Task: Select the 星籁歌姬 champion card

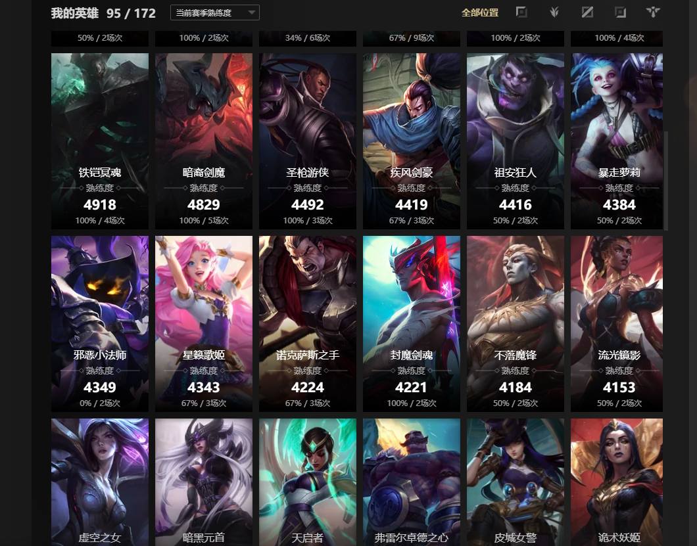Action: click(x=204, y=323)
